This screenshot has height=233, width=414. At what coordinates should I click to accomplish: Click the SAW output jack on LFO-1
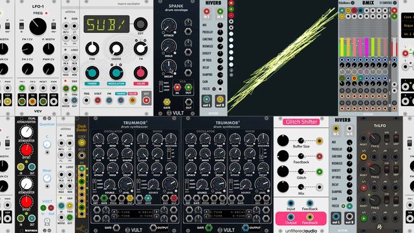click(x=43, y=101)
